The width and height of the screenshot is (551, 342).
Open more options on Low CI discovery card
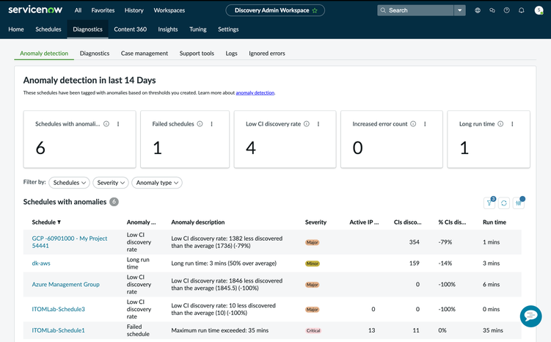[x=318, y=124]
